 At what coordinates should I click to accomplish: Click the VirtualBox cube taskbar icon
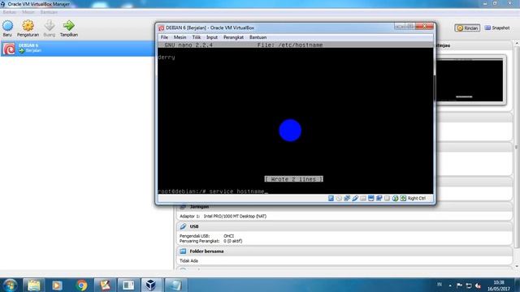pos(151,285)
